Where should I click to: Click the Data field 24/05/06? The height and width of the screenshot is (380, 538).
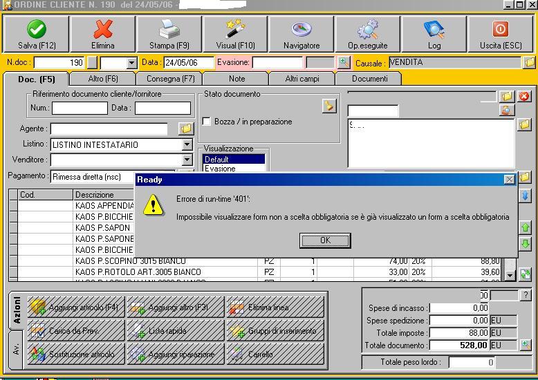coord(188,63)
